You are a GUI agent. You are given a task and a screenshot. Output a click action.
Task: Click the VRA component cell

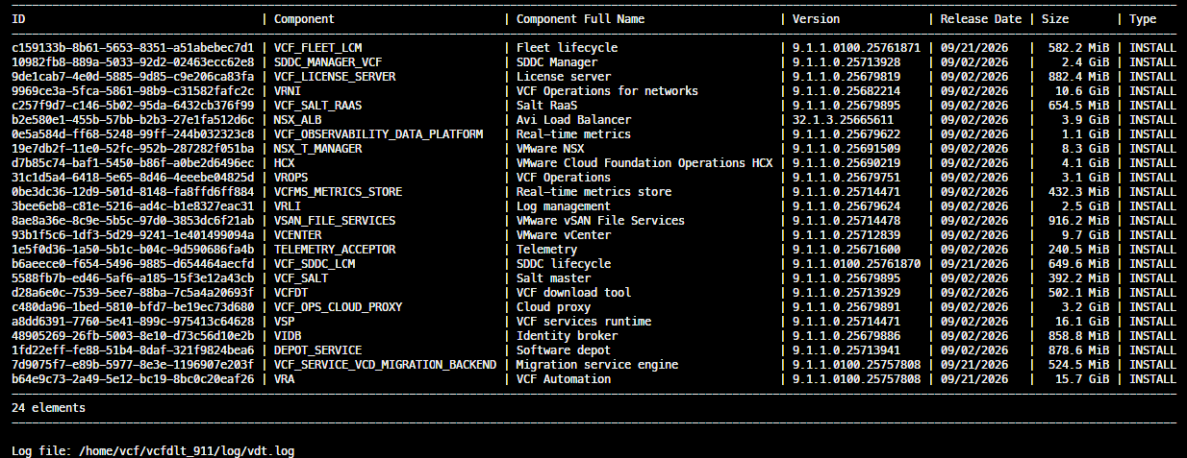pos(285,379)
